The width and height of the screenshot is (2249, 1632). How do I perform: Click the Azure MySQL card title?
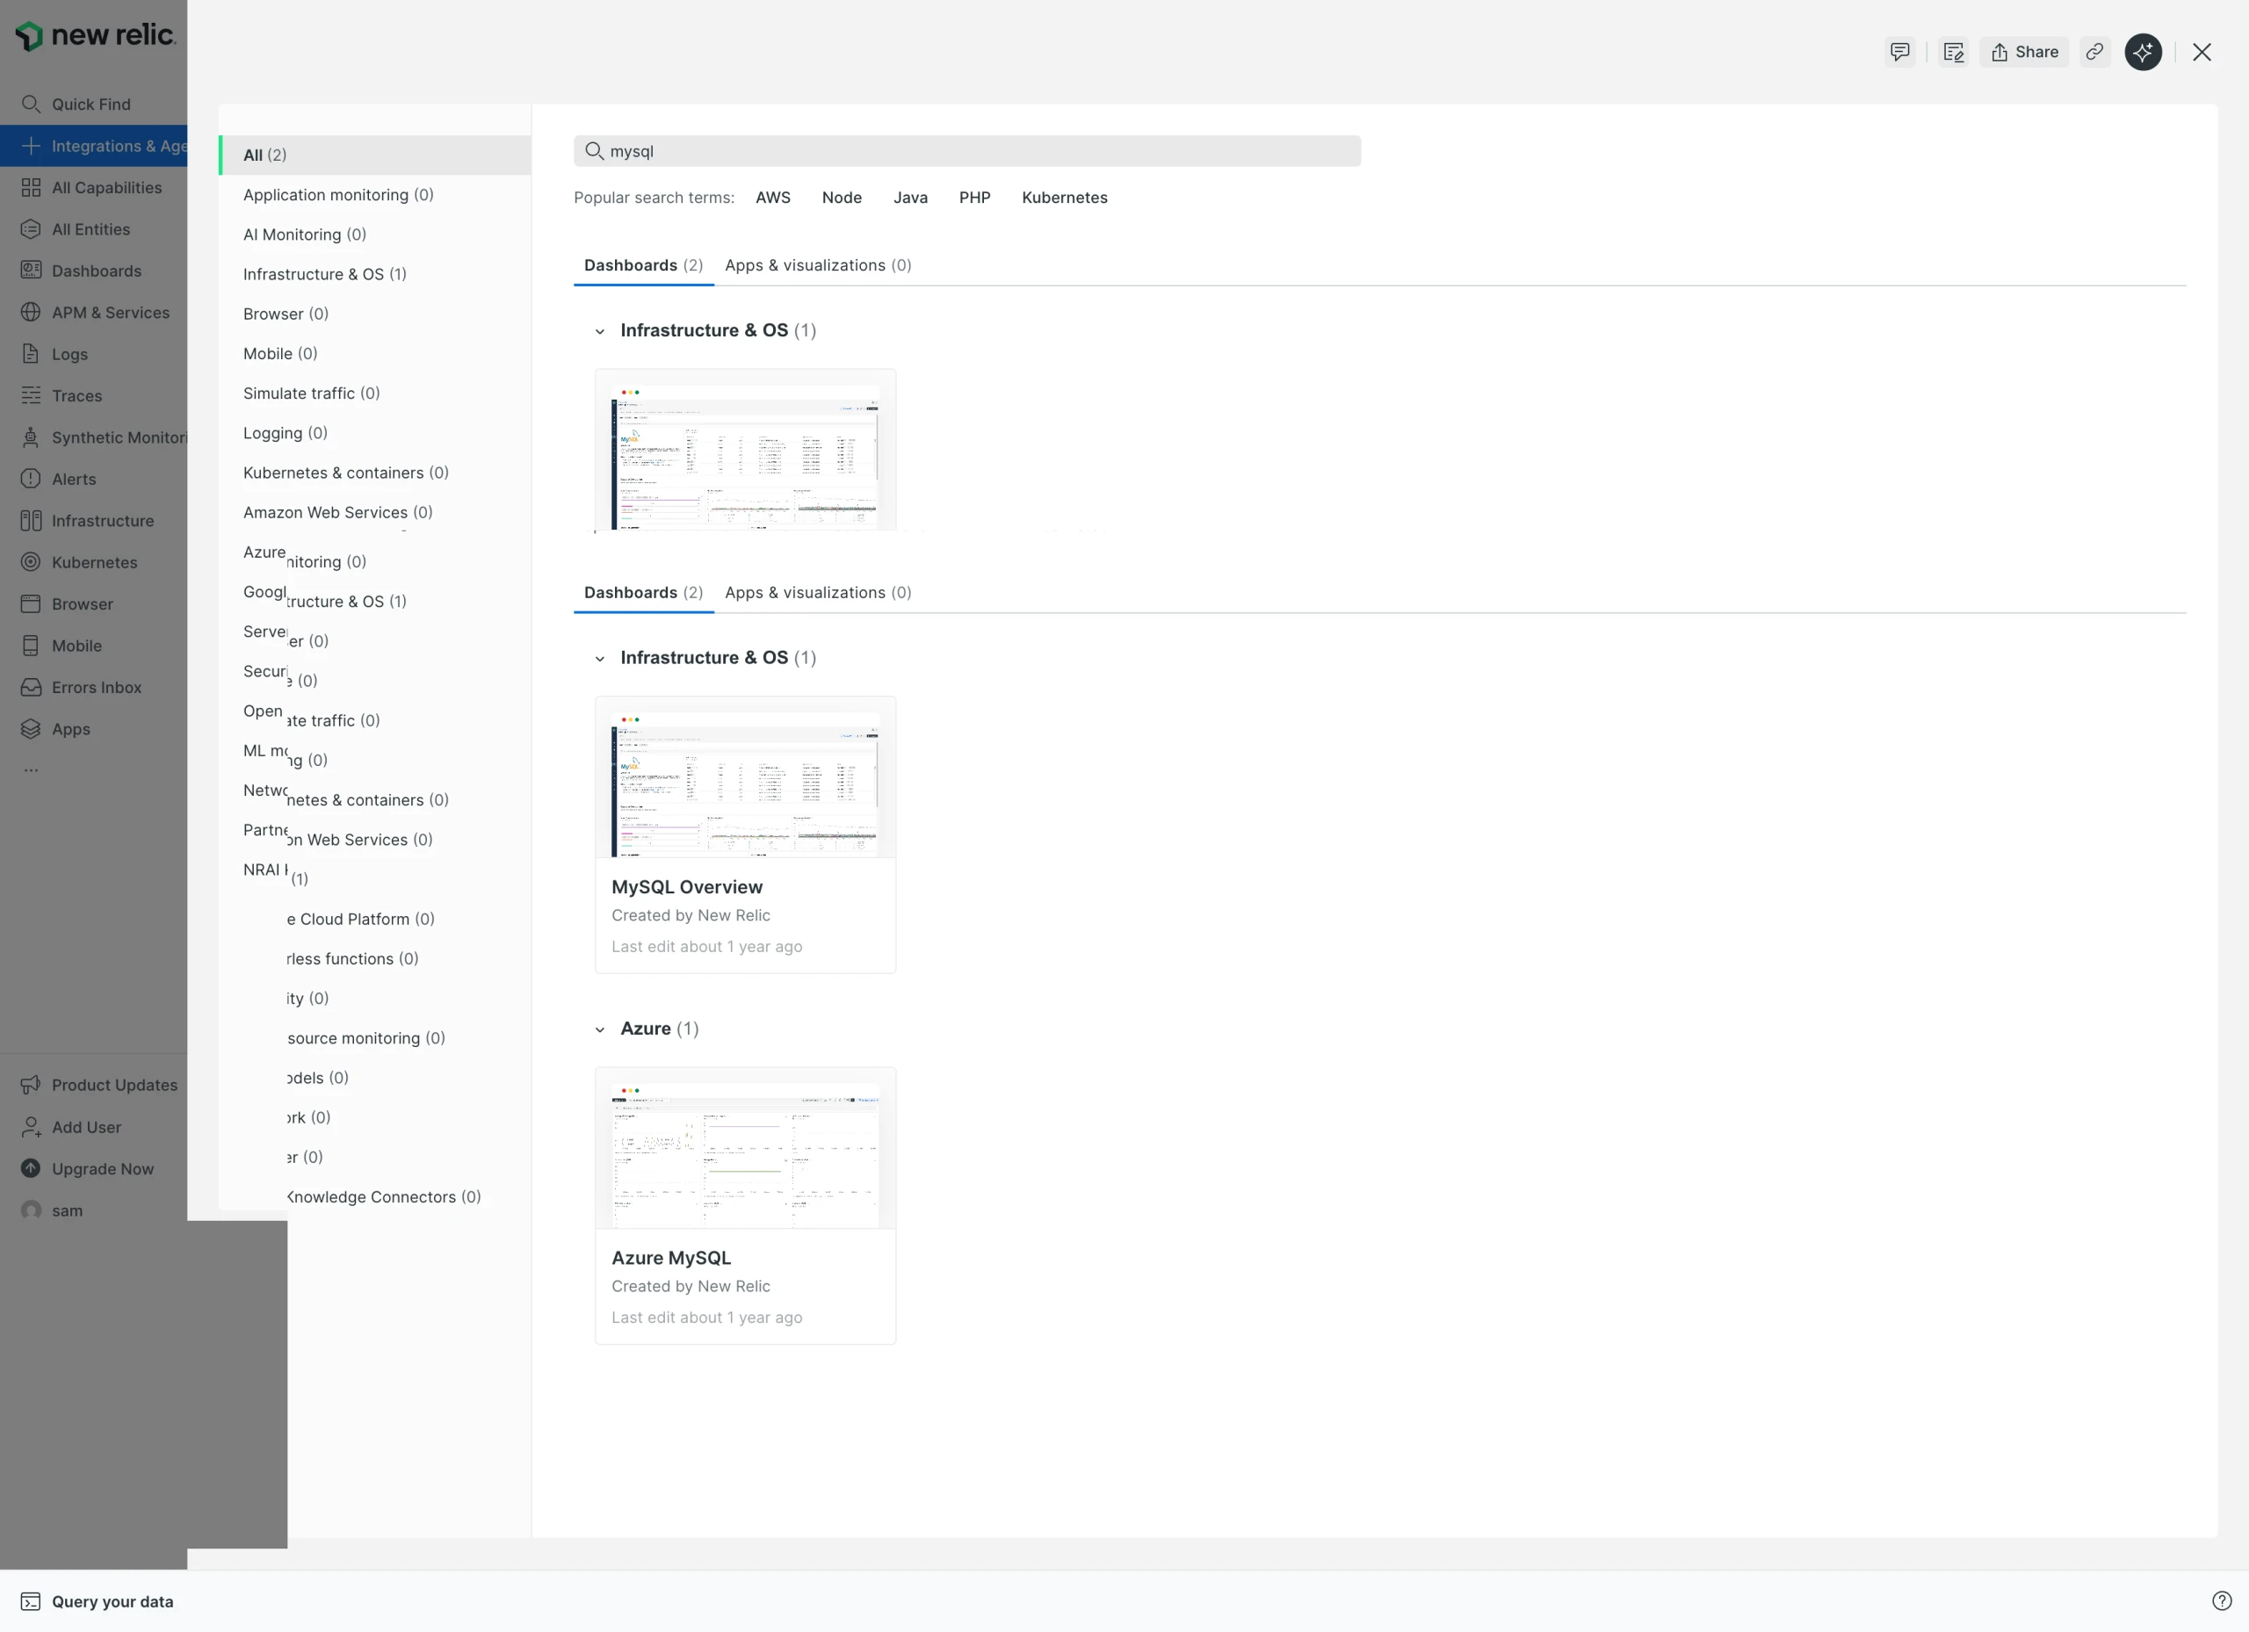click(x=670, y=1257)
